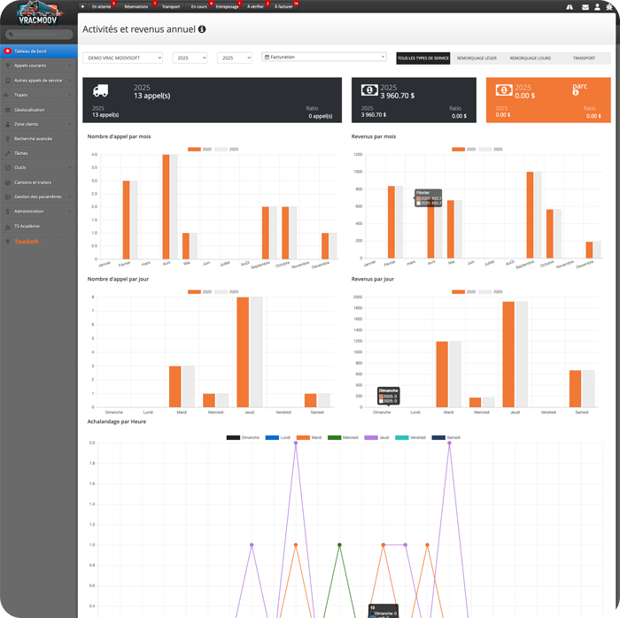This screenshot has height=618, width=620.
Task: Click the Recherche avancée sidebar icon
Action: [x=7, y=139]
